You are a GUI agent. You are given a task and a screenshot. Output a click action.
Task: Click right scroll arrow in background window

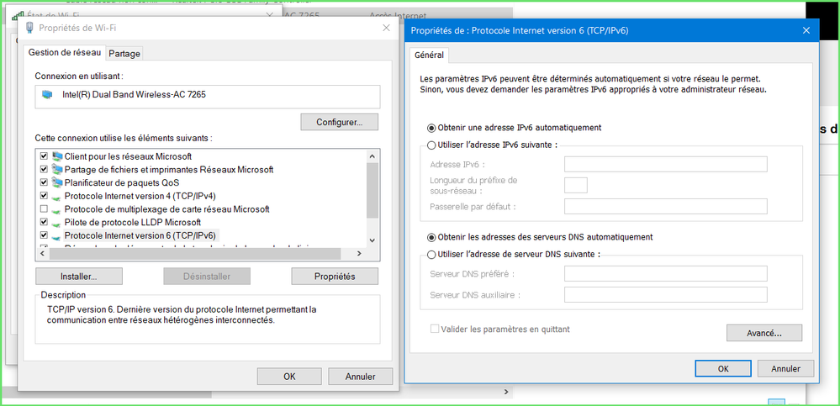(506, 393)
